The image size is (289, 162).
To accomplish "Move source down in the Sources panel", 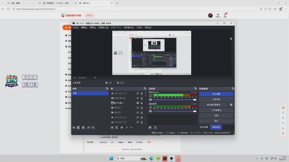I will tap(131, 127).
